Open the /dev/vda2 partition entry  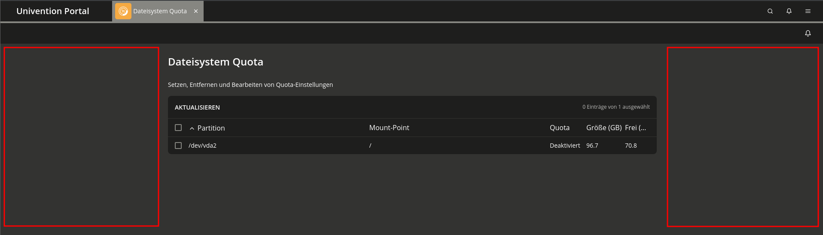[x=202, y=146]
